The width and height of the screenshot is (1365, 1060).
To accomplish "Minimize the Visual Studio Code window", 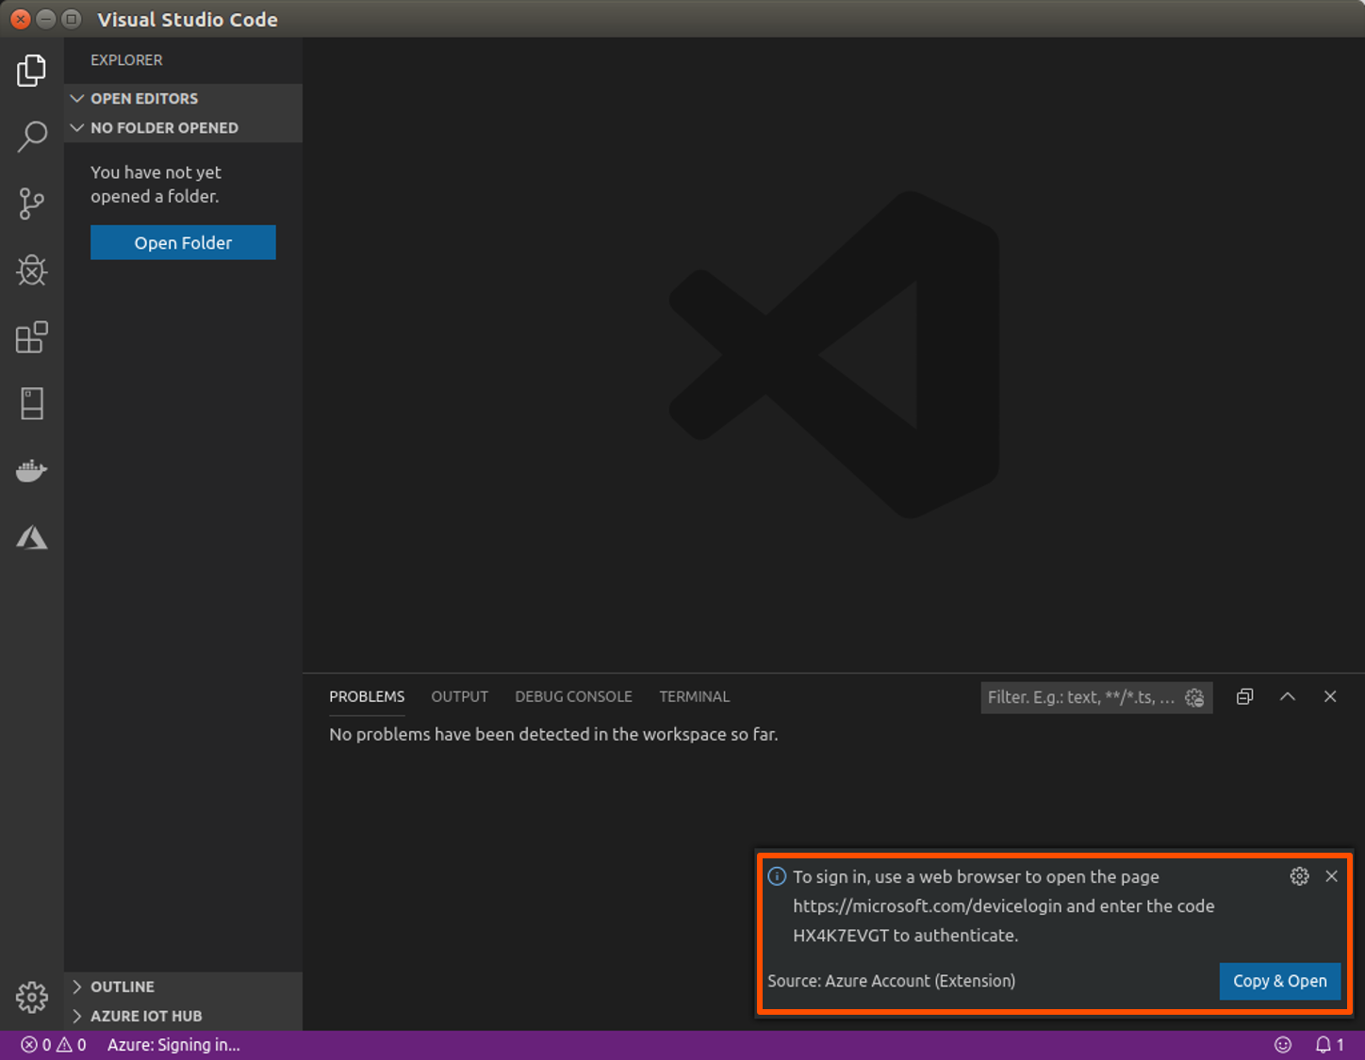I will 45,19.
